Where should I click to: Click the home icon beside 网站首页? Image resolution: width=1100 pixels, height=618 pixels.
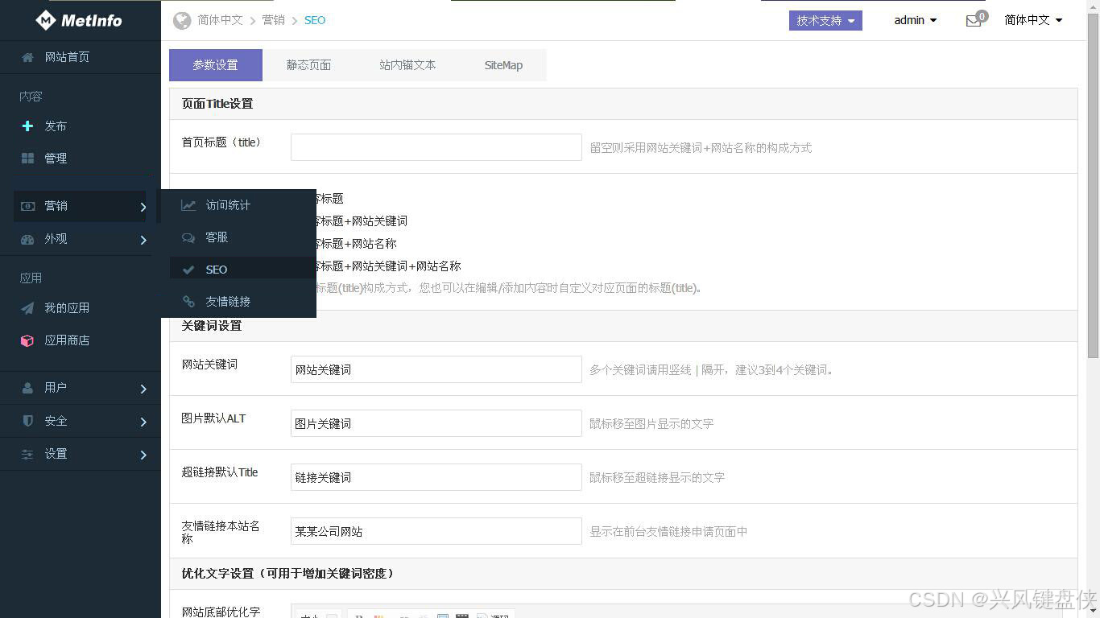pos(27,57)
